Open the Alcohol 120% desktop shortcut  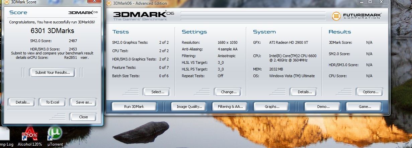coord(29,136)
